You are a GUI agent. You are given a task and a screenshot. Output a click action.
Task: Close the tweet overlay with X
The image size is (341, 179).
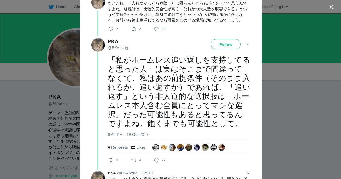[331, 7]
